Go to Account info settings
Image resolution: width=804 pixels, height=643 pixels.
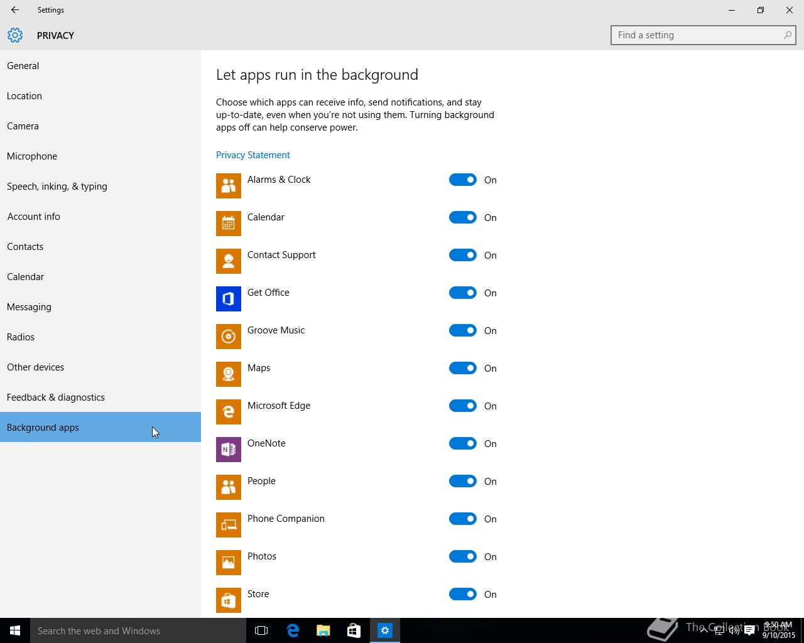click(x=100, y=216)
